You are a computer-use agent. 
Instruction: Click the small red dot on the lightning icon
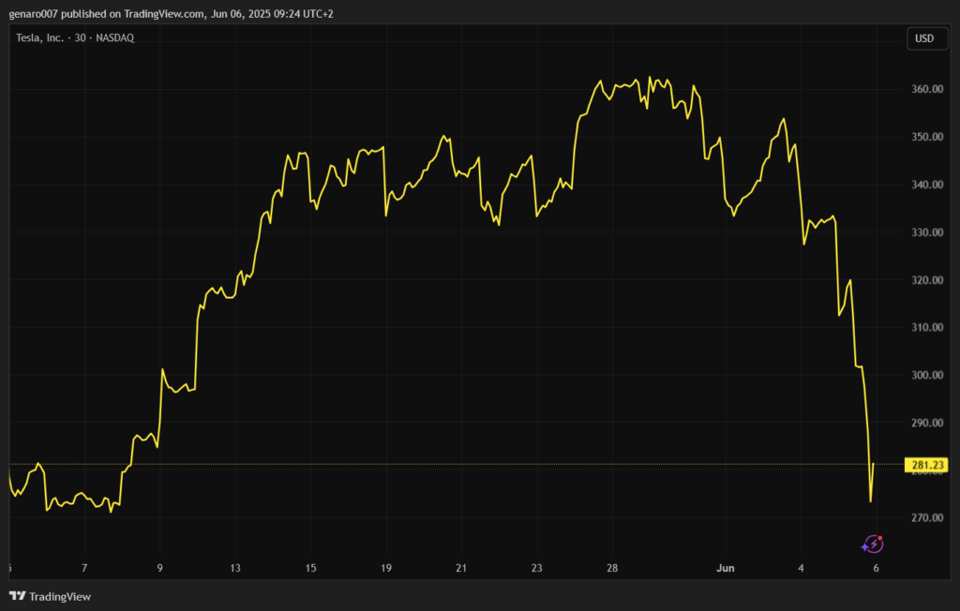click(x=880, y=538)
